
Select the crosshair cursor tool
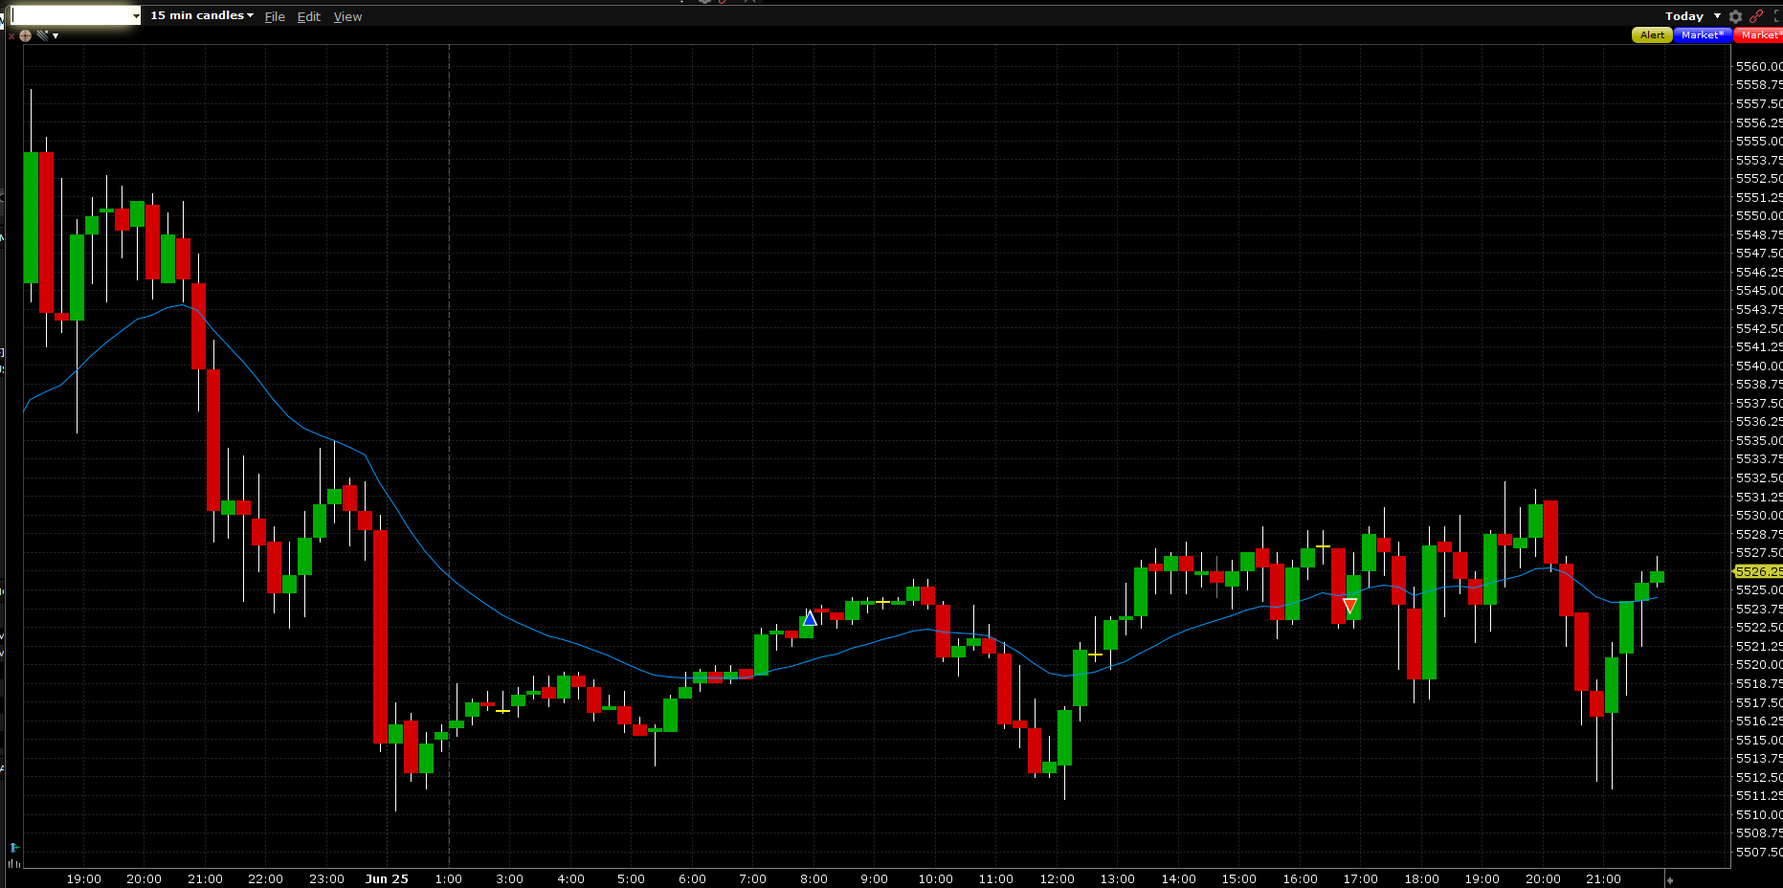click(x=26, y=35)
